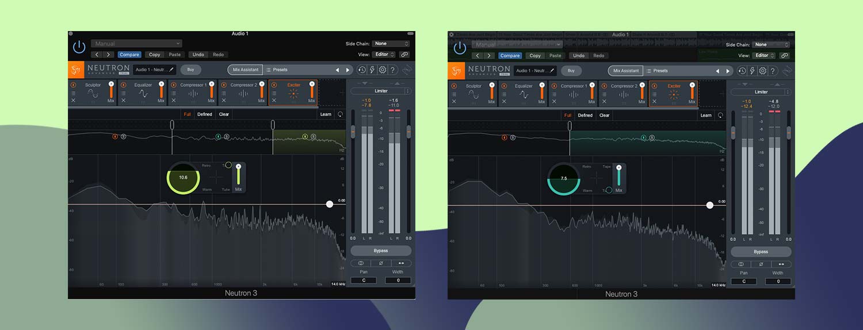
Task: Open Compressor 1 module presets list in left window
Action: coord(173,93)
